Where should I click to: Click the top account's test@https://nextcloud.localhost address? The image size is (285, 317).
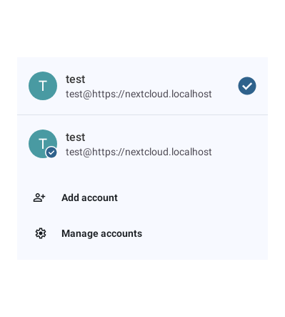pyautogui.click(x=139, y=94)
